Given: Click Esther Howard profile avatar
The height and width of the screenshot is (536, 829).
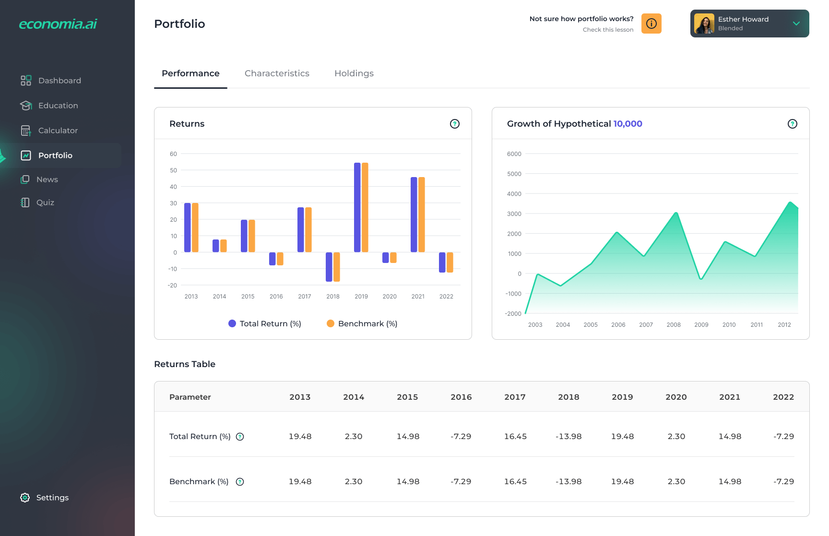Looking at the screenshot, I should [704, 24].
